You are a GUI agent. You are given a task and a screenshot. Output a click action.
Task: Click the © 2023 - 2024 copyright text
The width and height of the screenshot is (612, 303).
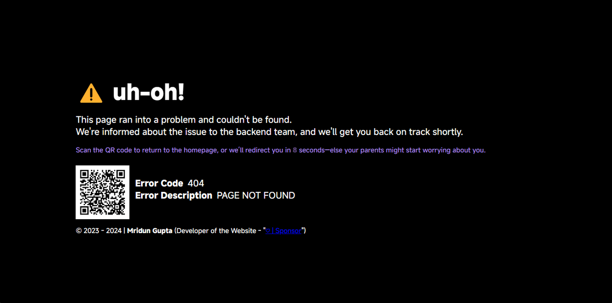pyautogui.click(x=98, y=231)
